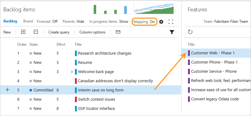Image resolution: width=251 pixels, height=116 pixels.
Task: Email backlog with envelope icon
Action: point(118,32)
